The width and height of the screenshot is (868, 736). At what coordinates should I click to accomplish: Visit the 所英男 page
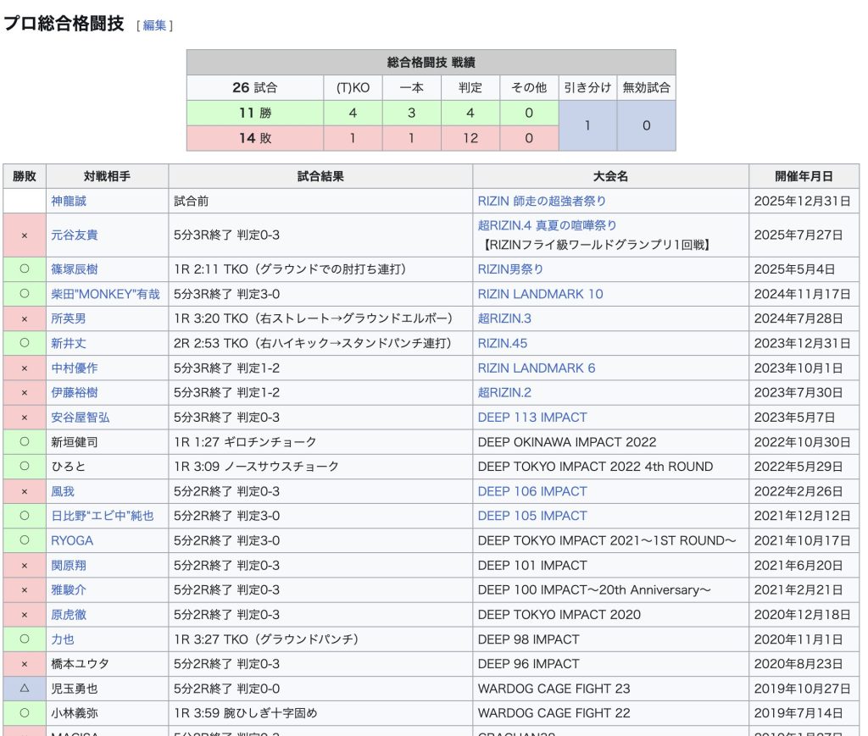(69, 318)
